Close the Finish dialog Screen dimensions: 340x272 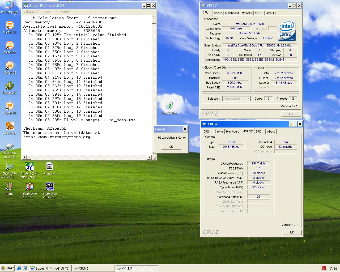pyautogui.click(x=185, y=129)
